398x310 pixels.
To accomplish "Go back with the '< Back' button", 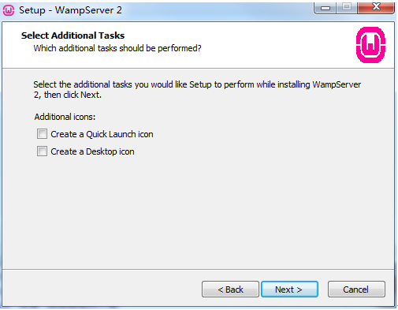I will [x=230, y=289].
